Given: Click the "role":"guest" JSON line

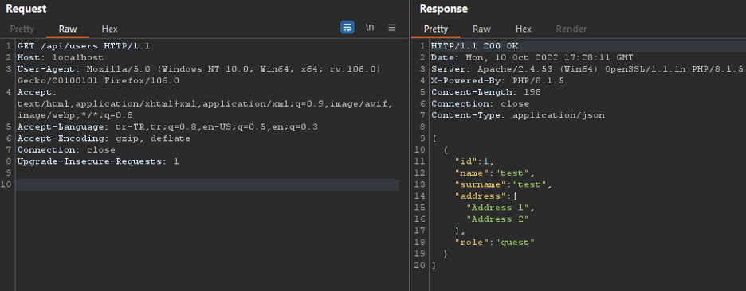Looking at the screenshot, I should [495, 242].
